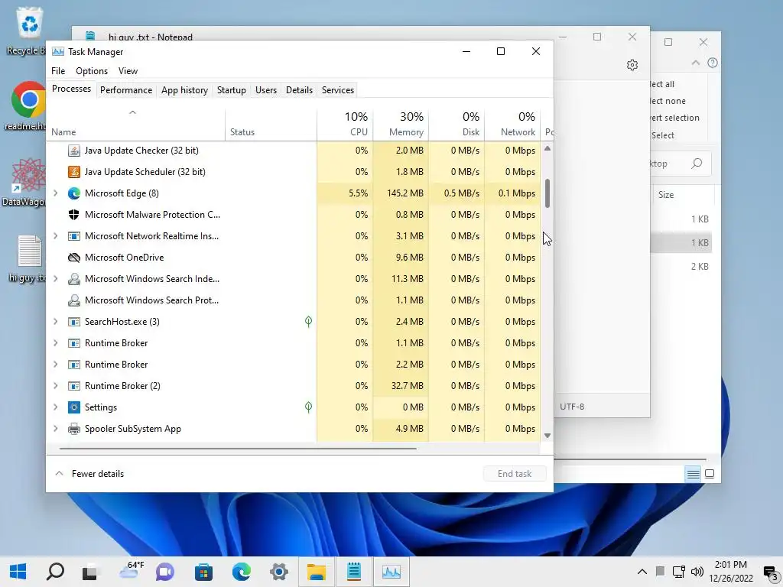The width and height of the screenshot is (783, 587).
Task: Click the horizontal scrollbar in process list
Action: click(238, 449)
